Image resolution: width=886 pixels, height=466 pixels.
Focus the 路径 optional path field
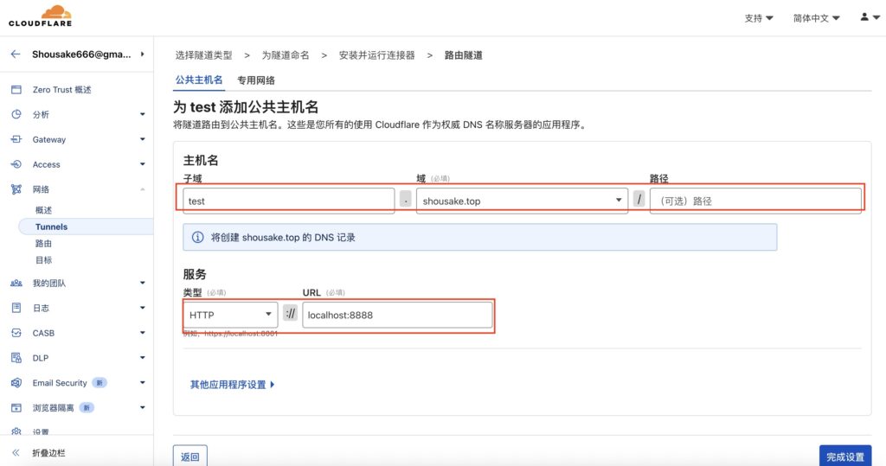(755, 201)
